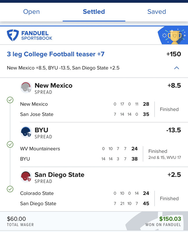Tap the $150.03 won amount
The height and width of the screenshot is (232, 188).
point(170,219)
